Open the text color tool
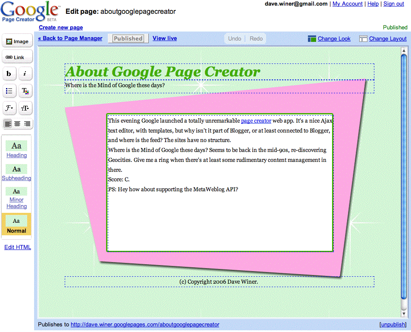The width and height of the screenshot is (411, 332). 25,91
